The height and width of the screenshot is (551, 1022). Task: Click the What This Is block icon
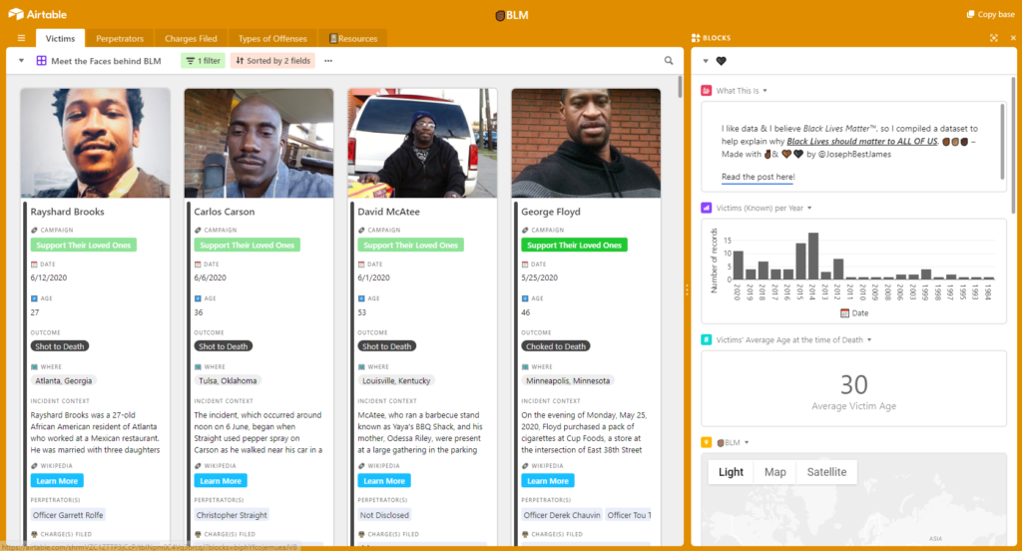click(x=707, y=91)
